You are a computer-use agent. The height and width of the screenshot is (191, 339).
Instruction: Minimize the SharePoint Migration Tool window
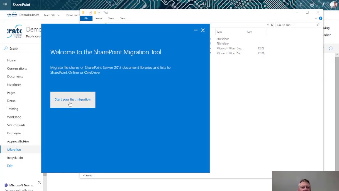click(195, 30)
